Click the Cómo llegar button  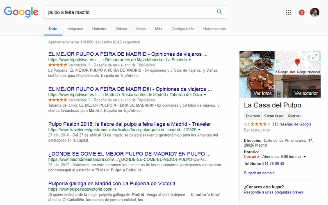point(274,116)
